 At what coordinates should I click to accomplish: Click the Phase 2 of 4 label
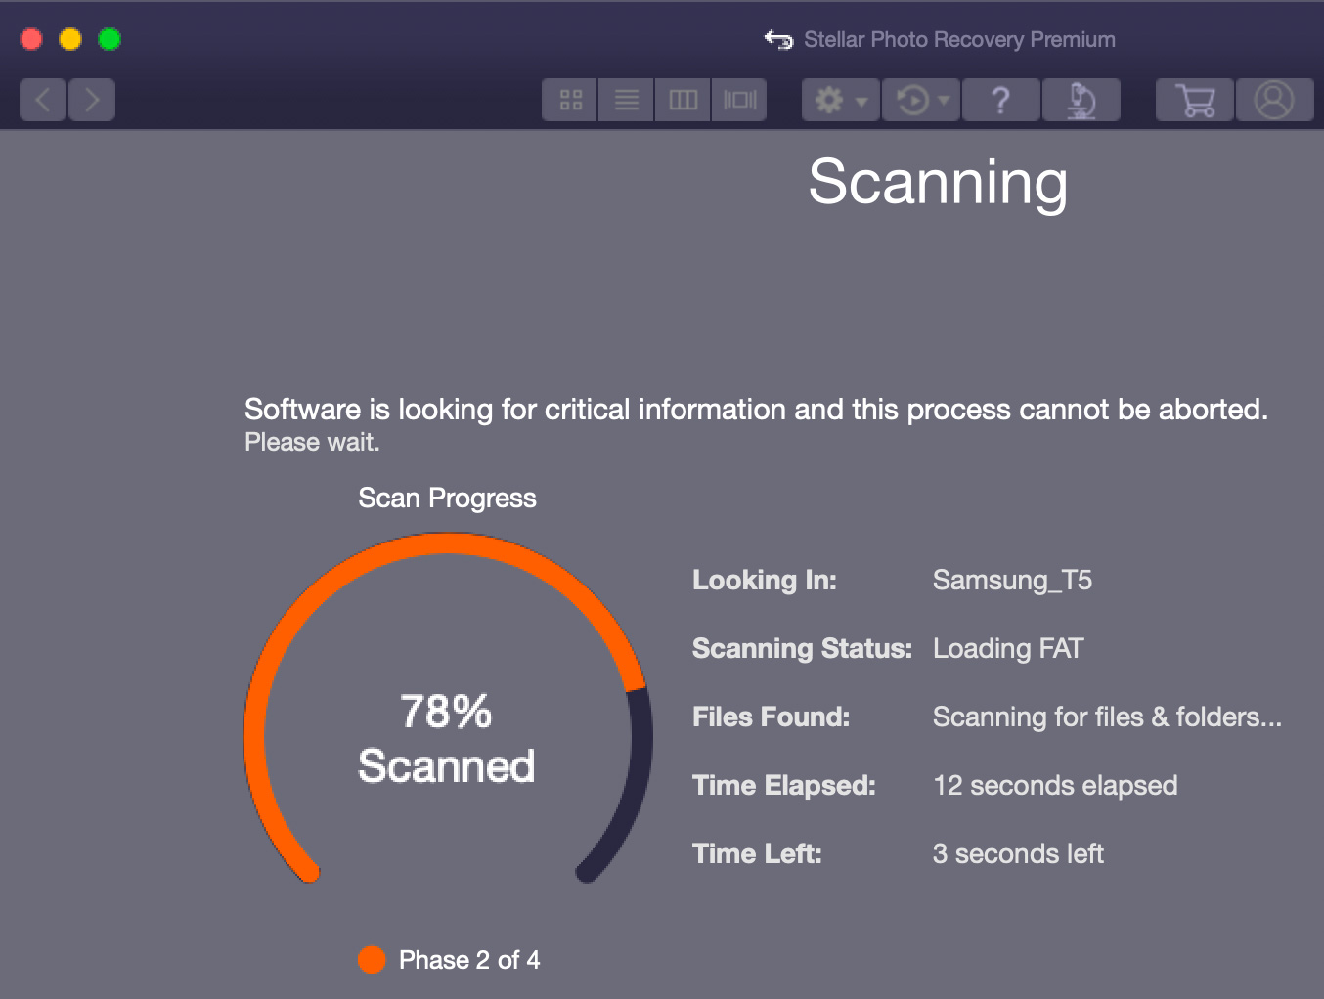point(469,960)
